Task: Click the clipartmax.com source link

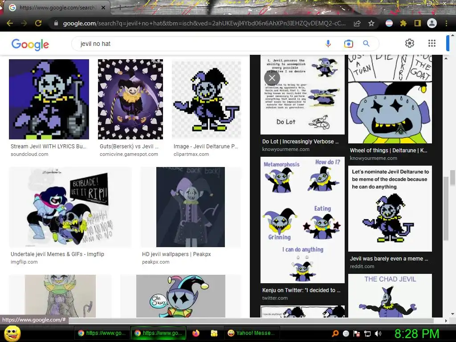Action: pyautogui.click(x=191, y=154)
